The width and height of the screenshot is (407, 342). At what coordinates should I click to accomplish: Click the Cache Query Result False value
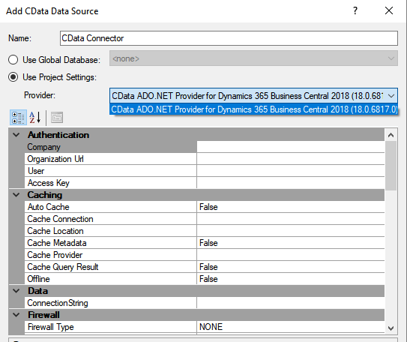point(291,267)
